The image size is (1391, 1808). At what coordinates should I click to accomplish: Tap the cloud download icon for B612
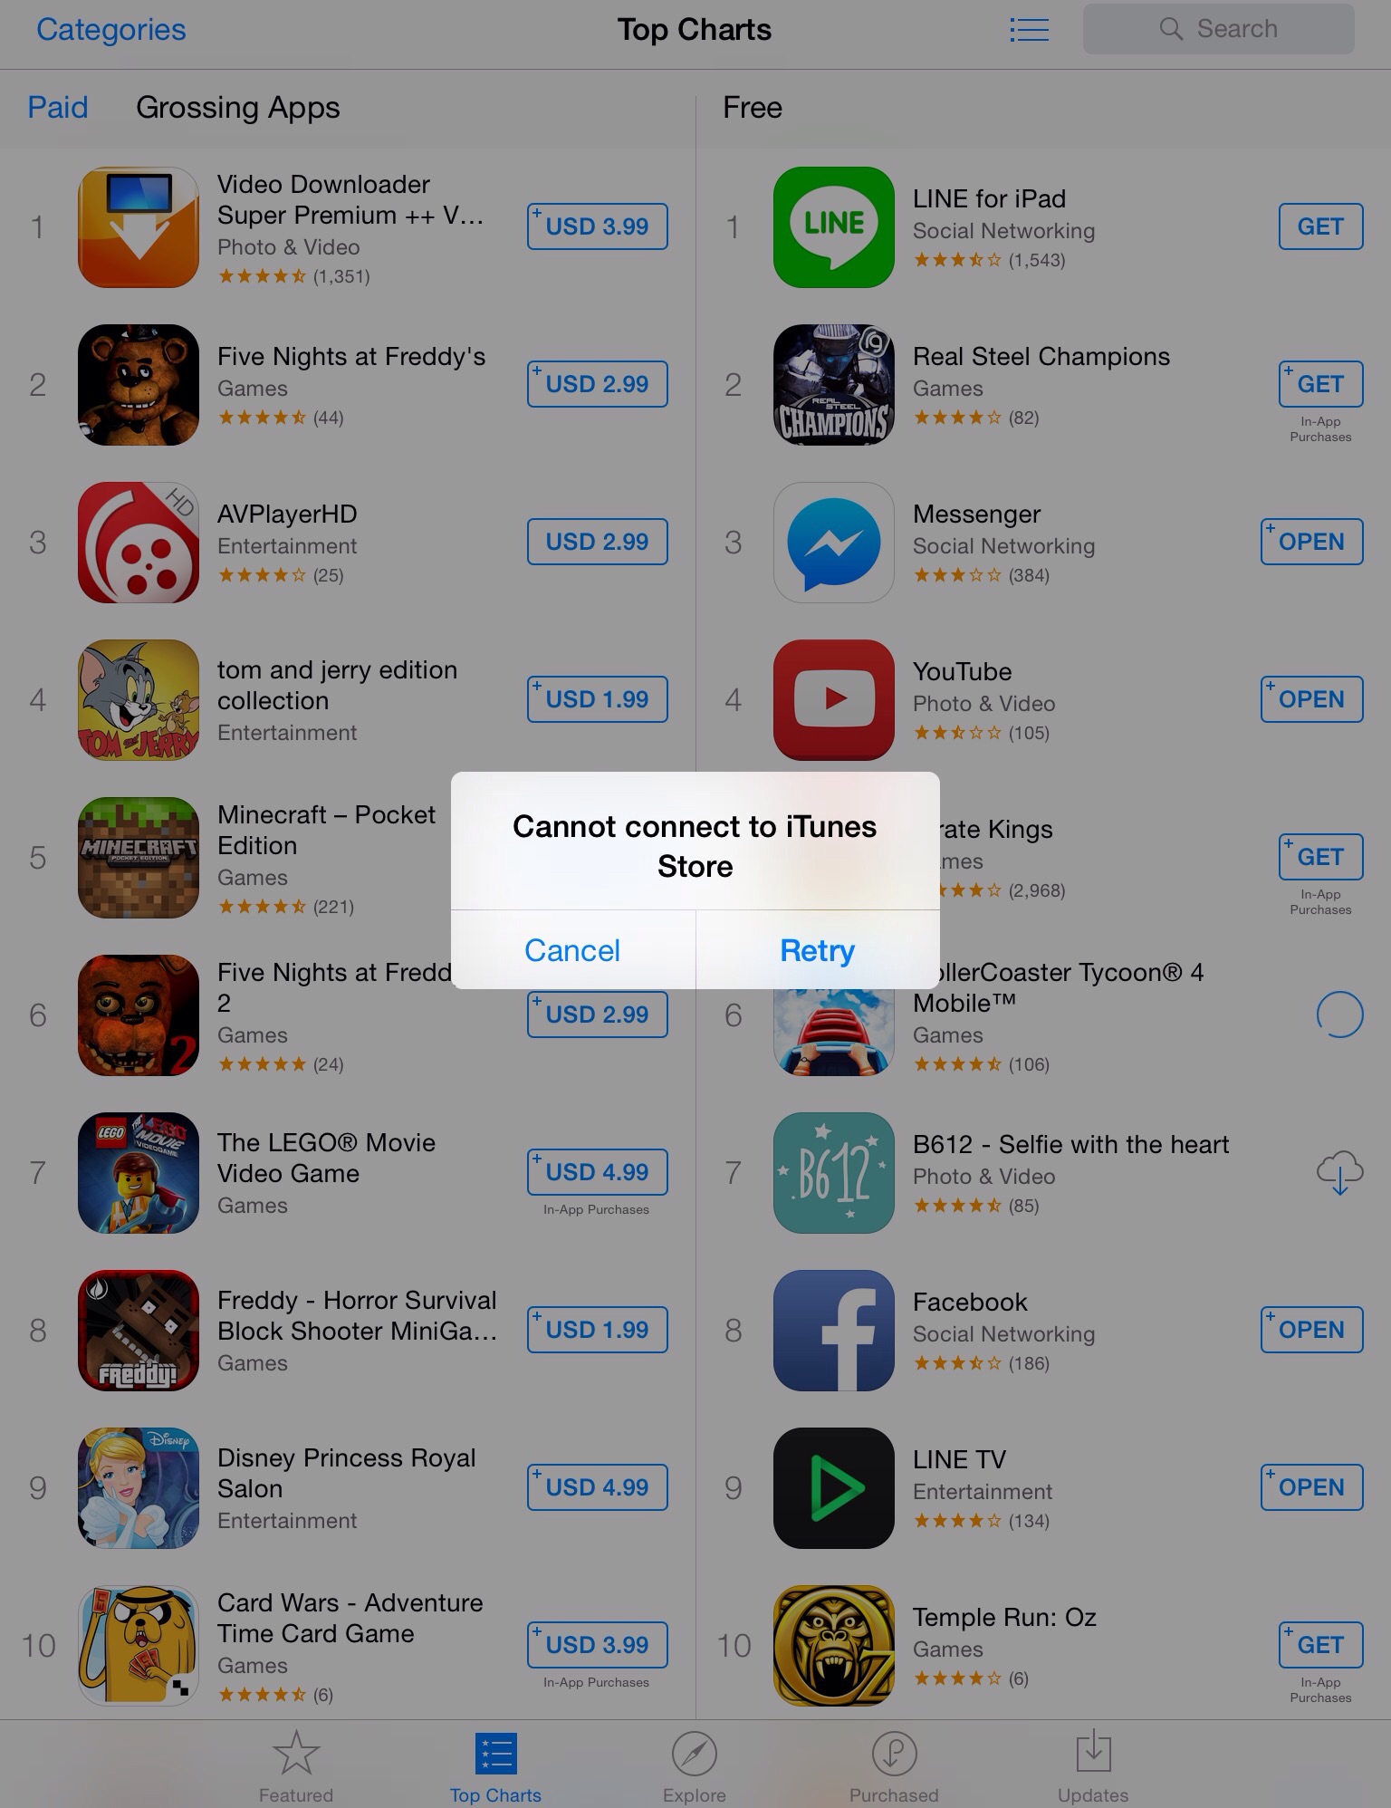click(1339, 1173)
